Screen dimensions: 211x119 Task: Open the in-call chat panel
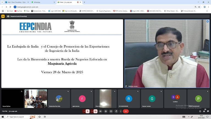pos(208,111)
